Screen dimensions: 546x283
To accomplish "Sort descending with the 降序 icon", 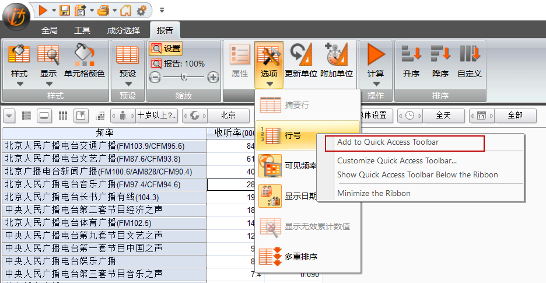I will point(440,54).
